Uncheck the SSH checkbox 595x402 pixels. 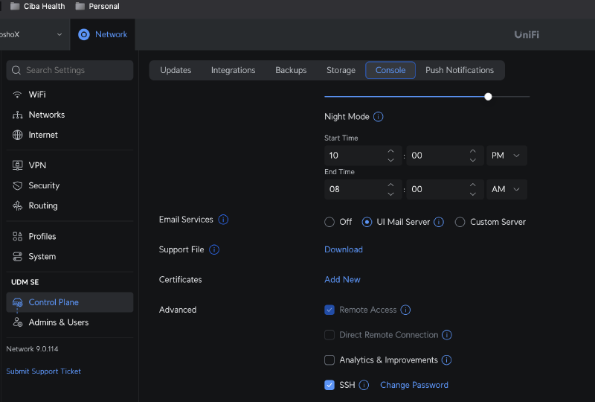tap(329, 386)
